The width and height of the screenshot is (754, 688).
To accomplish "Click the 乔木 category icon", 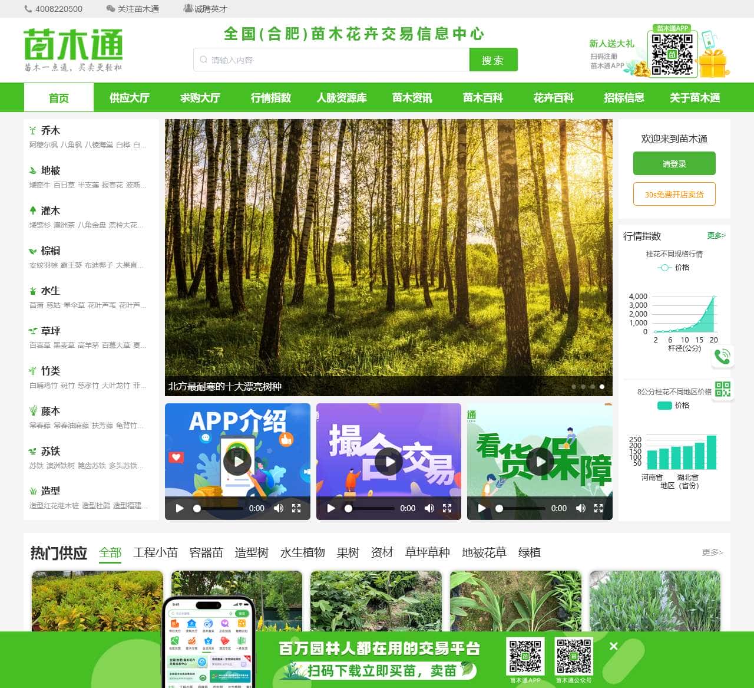I will [x=33, y=130].
